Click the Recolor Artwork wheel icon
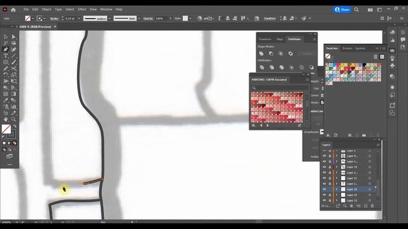This screenshot has width=408, height=229. [x=200, y=18]
